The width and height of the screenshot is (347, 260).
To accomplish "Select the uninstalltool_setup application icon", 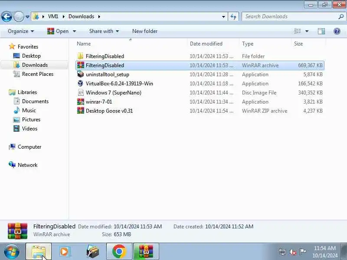I will [80, 74].
